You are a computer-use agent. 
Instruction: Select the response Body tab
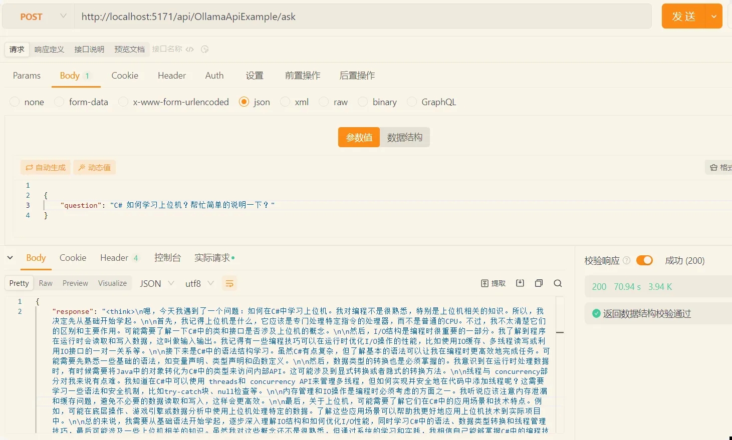[36, 258]
